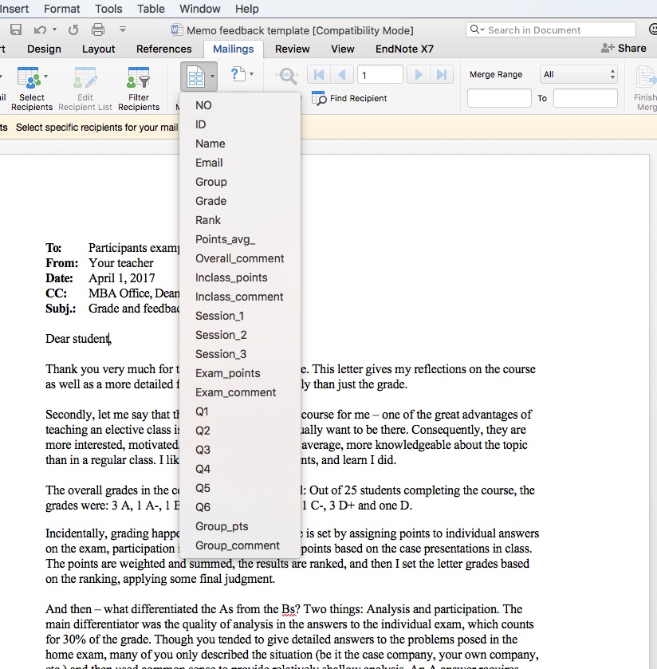Select the Overall_comment merge field
The width and height of the screenshot is (657, 669).
point(239,258)
